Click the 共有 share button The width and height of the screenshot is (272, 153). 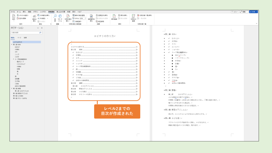[253, 12]
